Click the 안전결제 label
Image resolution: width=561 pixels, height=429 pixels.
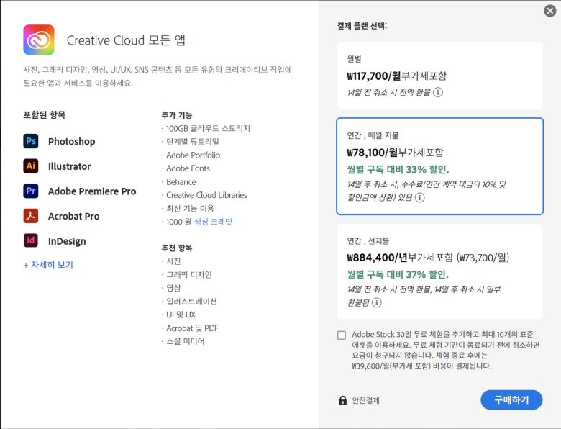coord(365,401)
